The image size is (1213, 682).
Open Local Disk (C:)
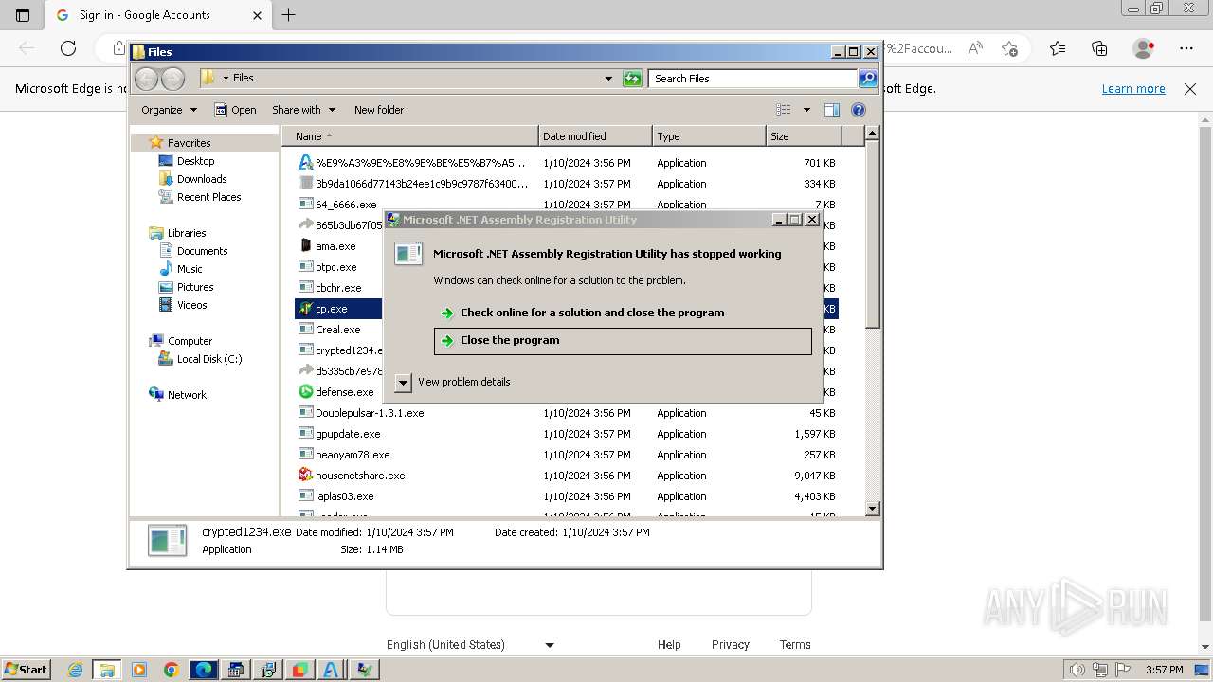click(x=208, y=359)
